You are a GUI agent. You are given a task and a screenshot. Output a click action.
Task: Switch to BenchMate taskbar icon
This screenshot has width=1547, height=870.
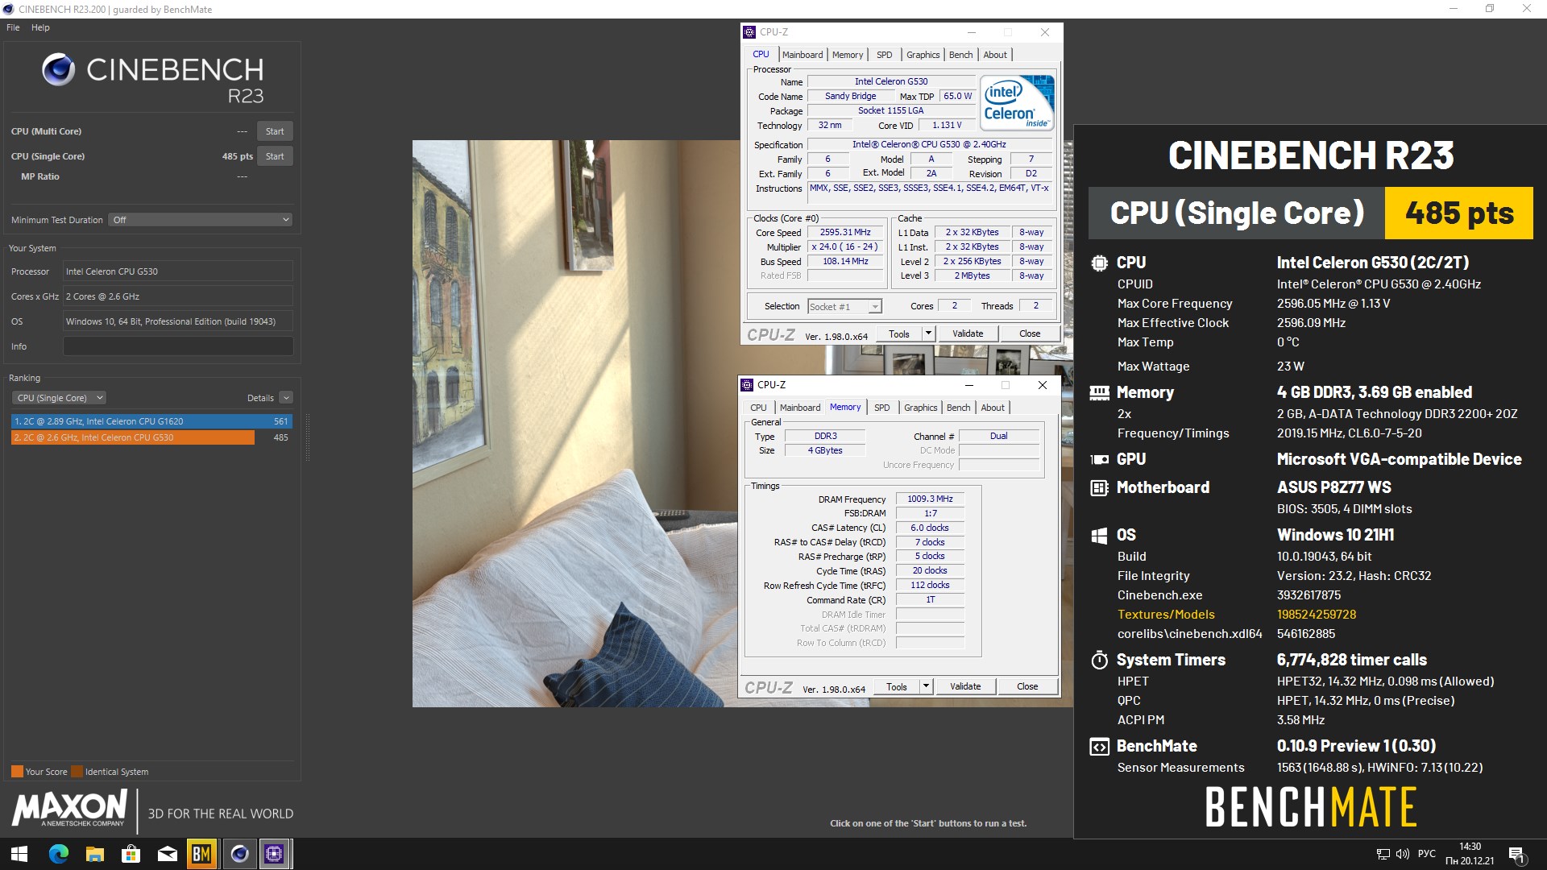[x=201, y=854]
